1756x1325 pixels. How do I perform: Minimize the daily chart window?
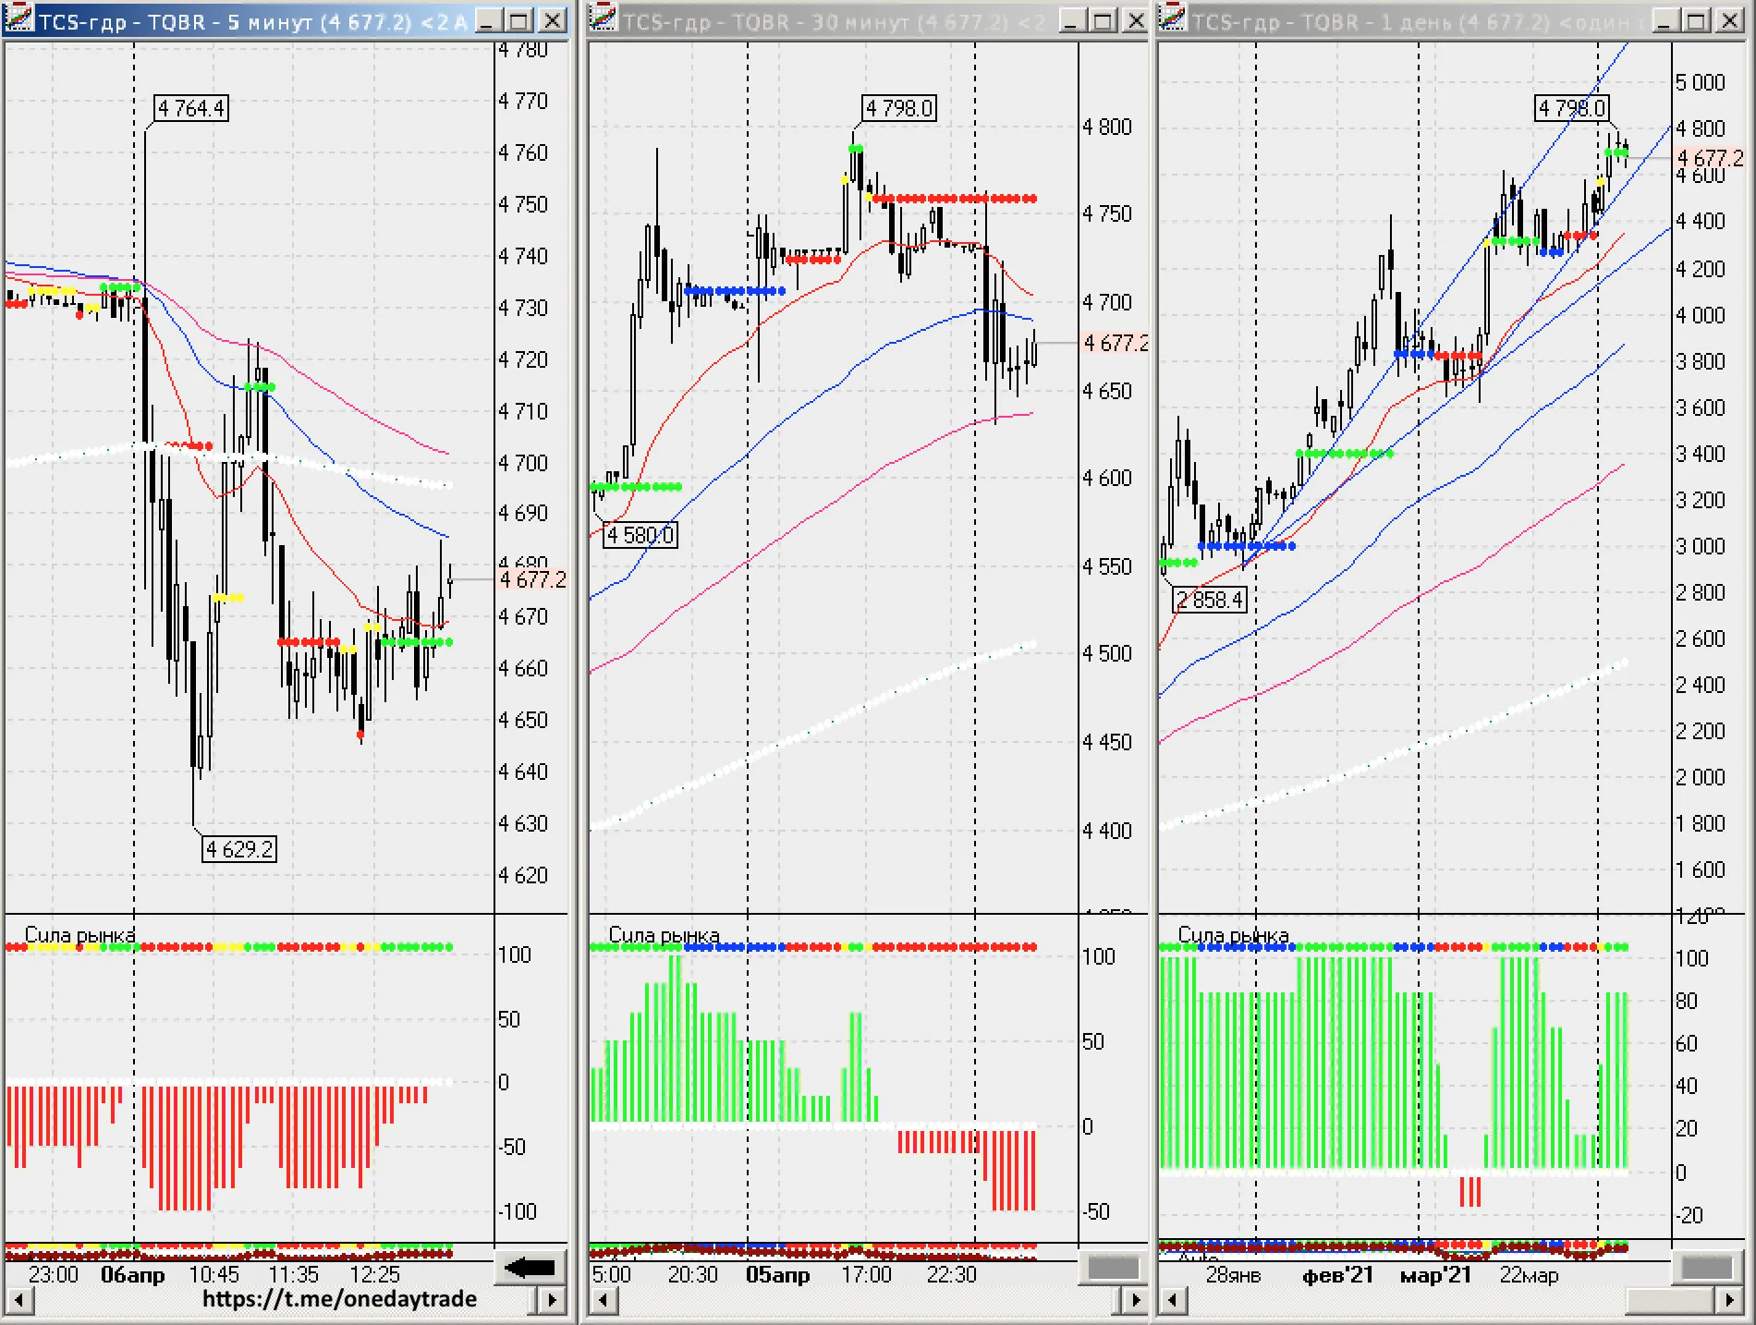1665,20
